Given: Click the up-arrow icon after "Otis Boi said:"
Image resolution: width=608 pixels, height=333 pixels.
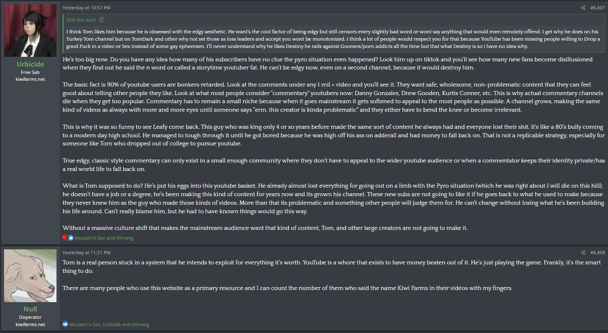Looking at the screenshot, I should (102, 19).
